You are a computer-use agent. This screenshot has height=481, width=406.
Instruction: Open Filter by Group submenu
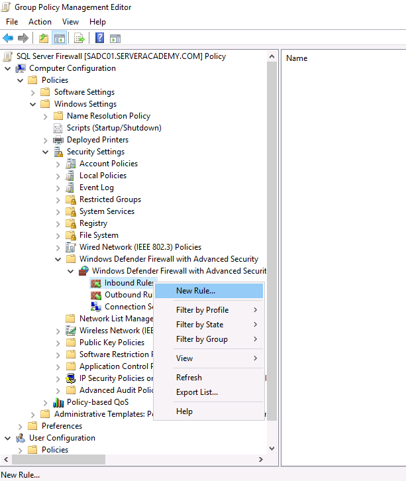point(209,339)
